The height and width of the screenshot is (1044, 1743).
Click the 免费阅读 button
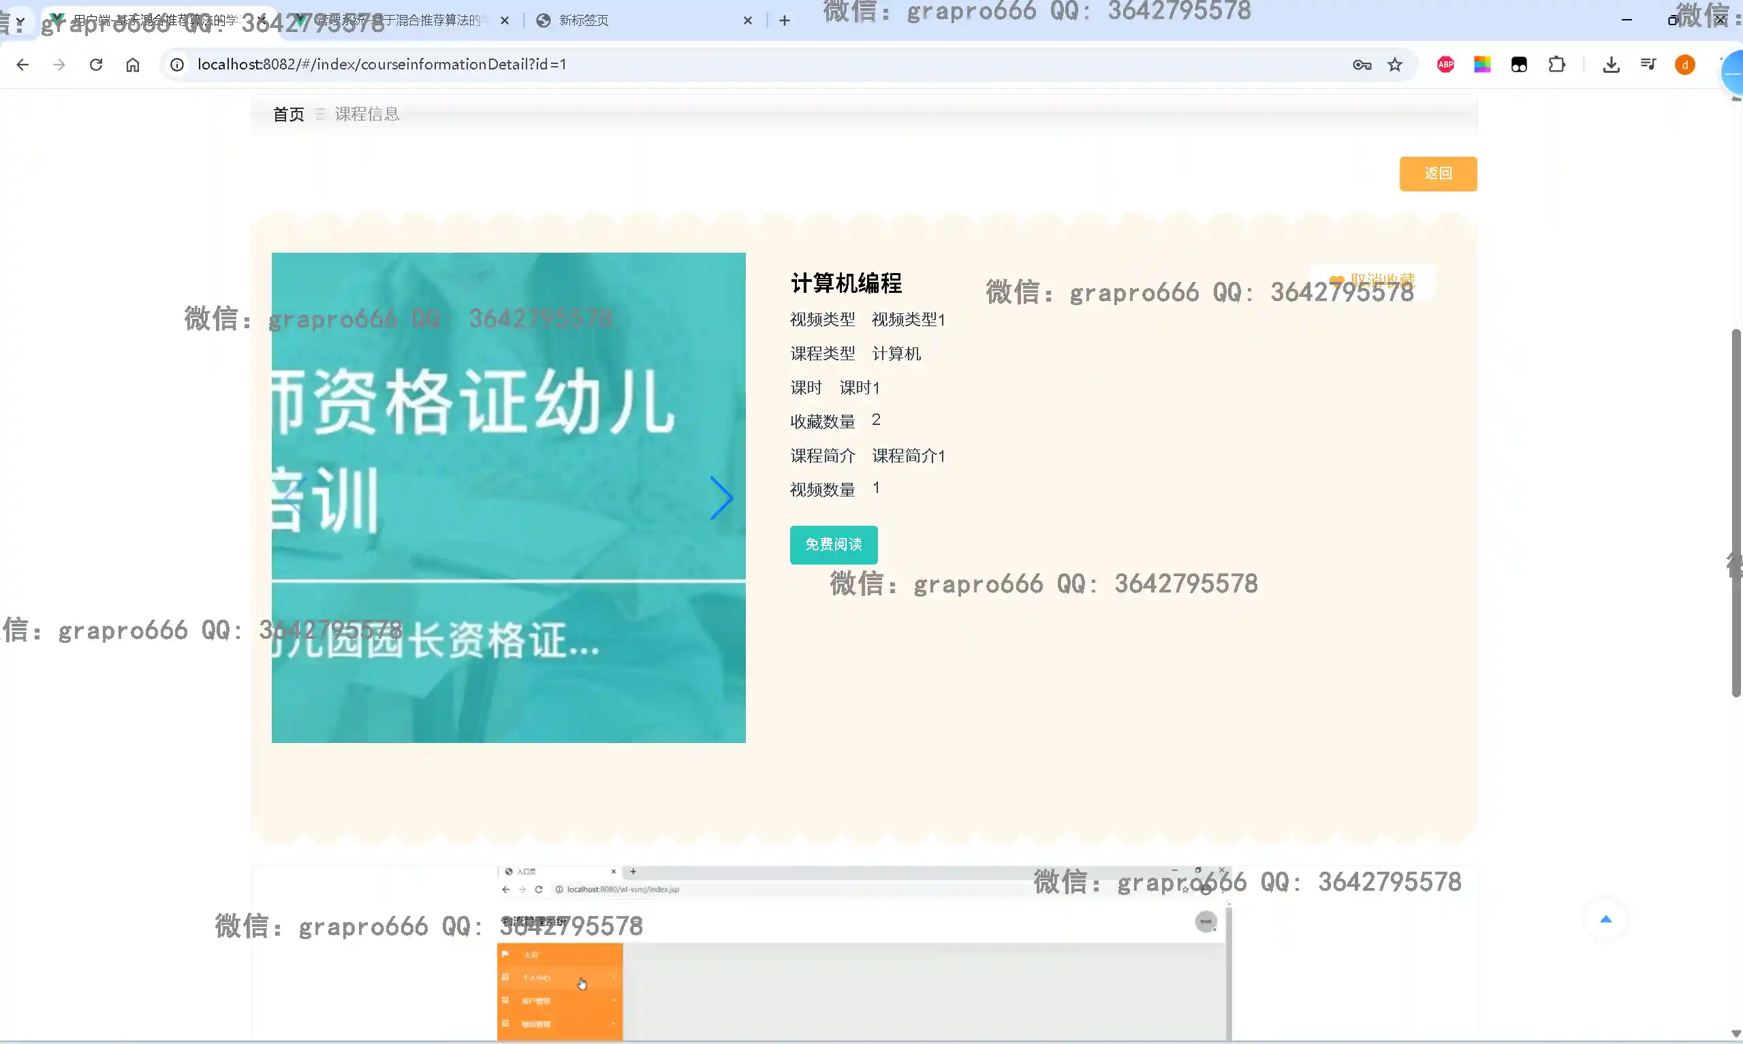tap(833, 545)
